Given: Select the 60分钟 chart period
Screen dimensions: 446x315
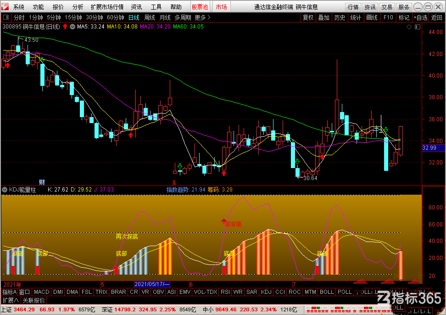Looking at the screenshot, I should click(116, 17).
